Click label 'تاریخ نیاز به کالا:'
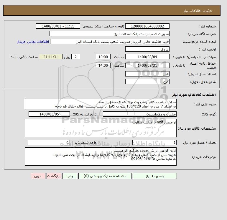 point(85,114)
